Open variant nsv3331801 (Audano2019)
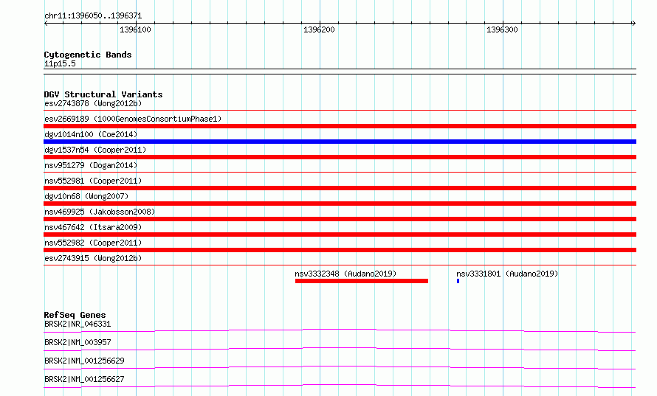 [x=507, y=274]
